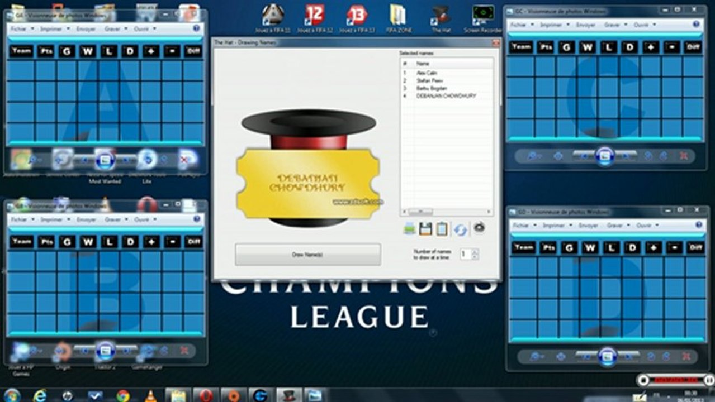
Task: Open help in GA photo viewer
Action: tap(196, 28)
